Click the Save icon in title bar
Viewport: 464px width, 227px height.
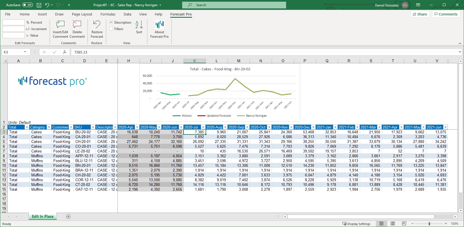point(39,5)
